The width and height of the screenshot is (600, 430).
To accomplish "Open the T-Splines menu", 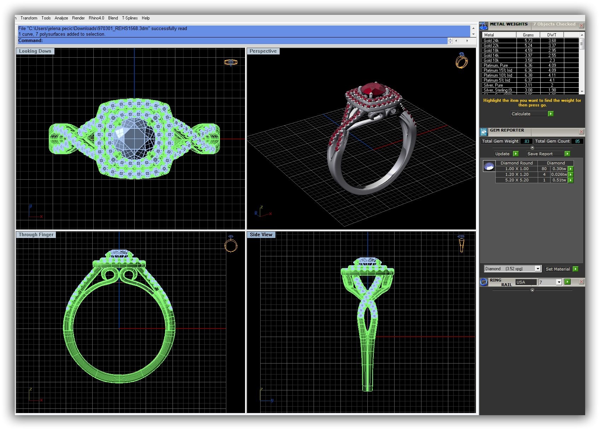I will (130, 18).
